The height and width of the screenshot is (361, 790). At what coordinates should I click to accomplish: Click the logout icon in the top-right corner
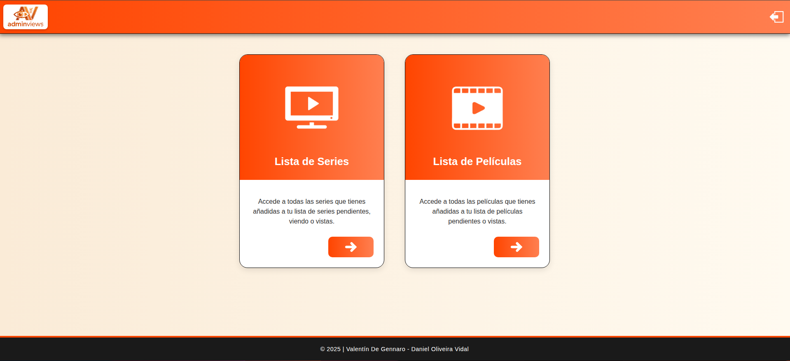(776, 17)
